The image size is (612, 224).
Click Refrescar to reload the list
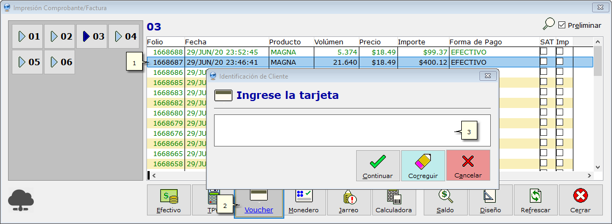535,200
